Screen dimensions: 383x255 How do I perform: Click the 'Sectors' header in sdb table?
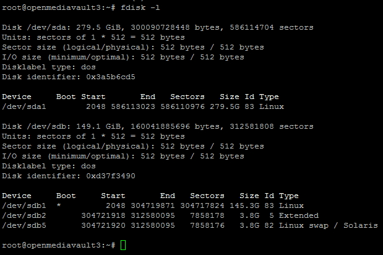[207, 196]
